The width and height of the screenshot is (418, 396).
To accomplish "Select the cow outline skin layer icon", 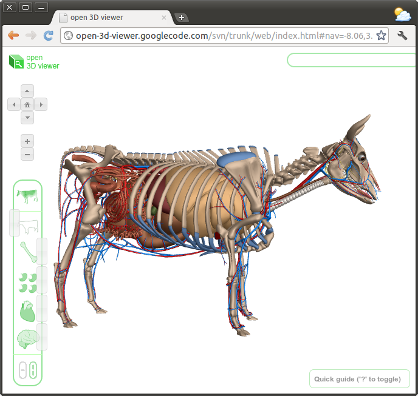I will 29,227.
